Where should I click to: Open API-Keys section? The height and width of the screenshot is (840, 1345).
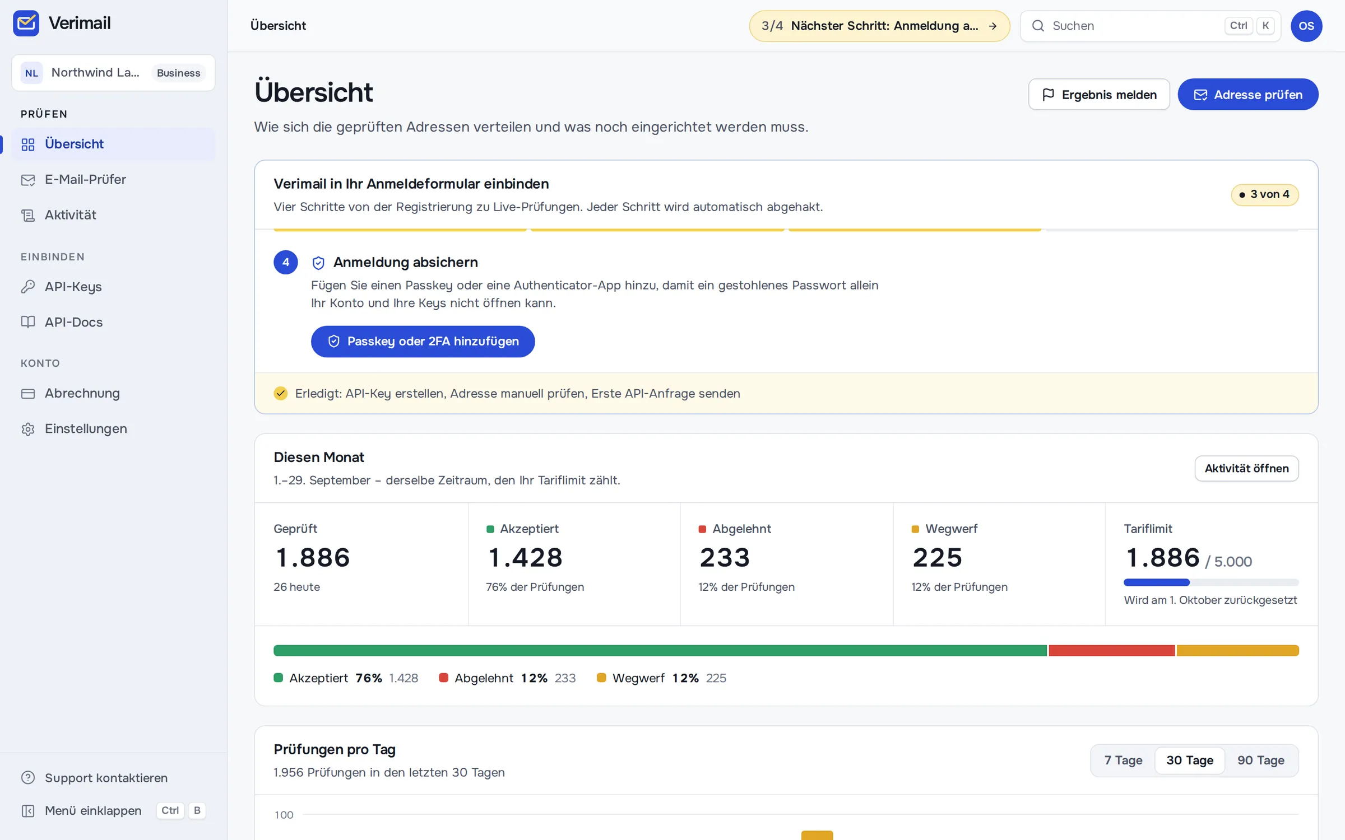[x=113, y=286]
